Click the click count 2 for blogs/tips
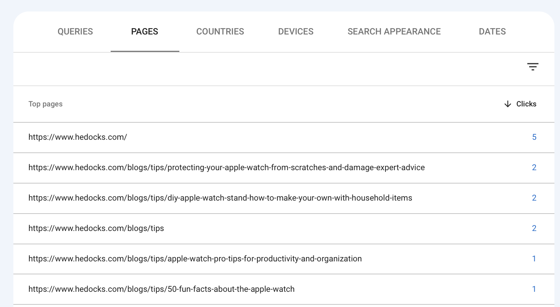This screenshot has width=560, height=307. pos(534,228)
